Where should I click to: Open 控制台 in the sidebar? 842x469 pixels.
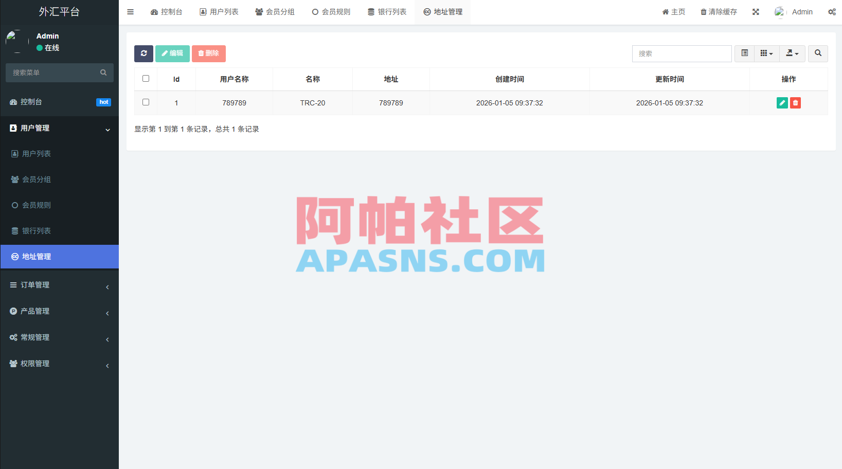[x=60, y=102]
